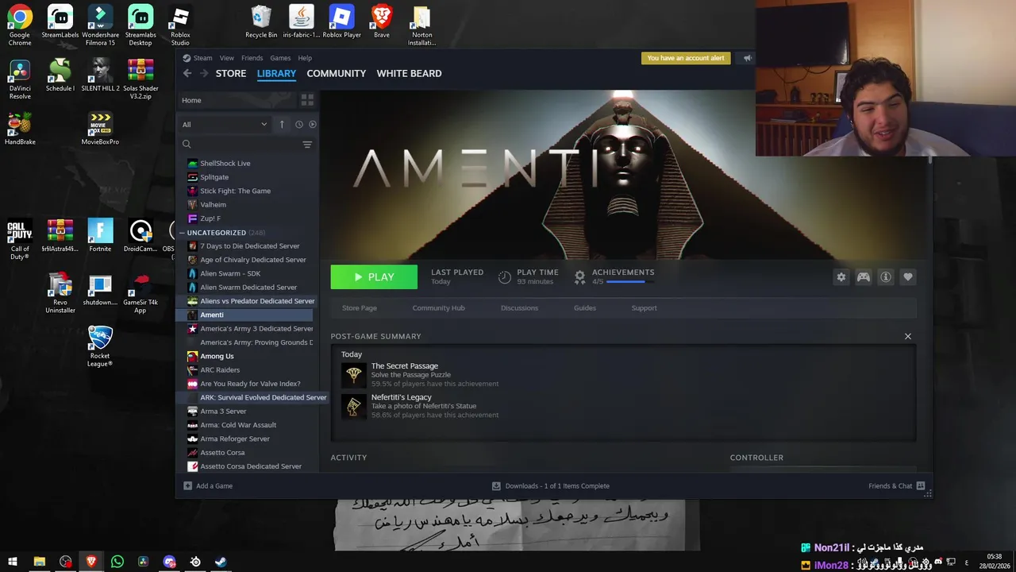Select Assetto Corsa in library list

point(222,453)
